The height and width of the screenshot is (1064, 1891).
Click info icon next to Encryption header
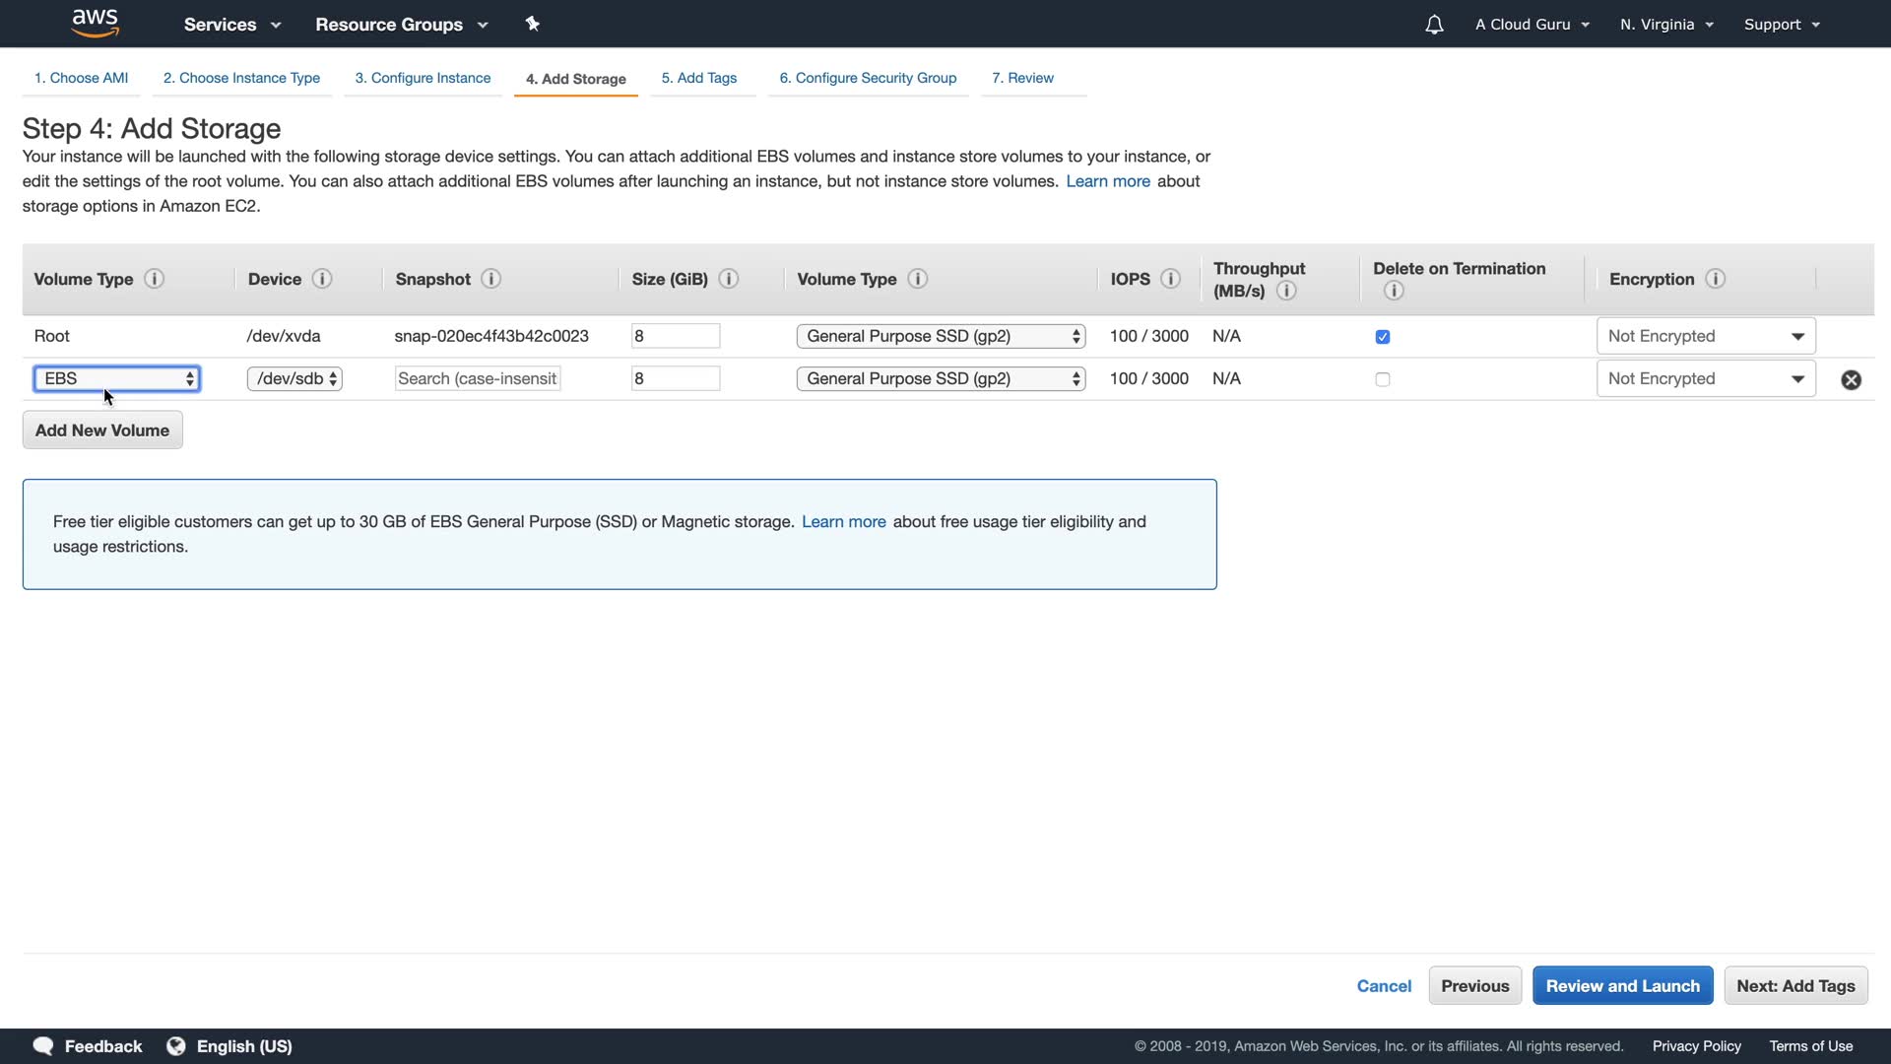coord(1715,279)
